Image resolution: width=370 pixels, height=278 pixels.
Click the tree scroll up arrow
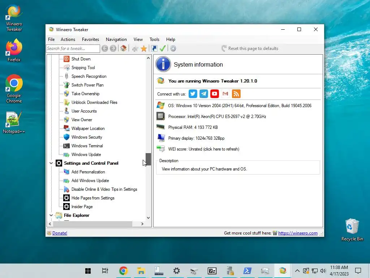(x=148, y=58)
